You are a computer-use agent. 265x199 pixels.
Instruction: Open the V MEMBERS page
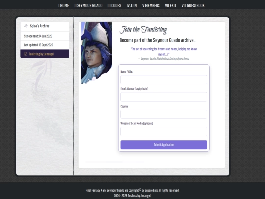tap(151, 6)
